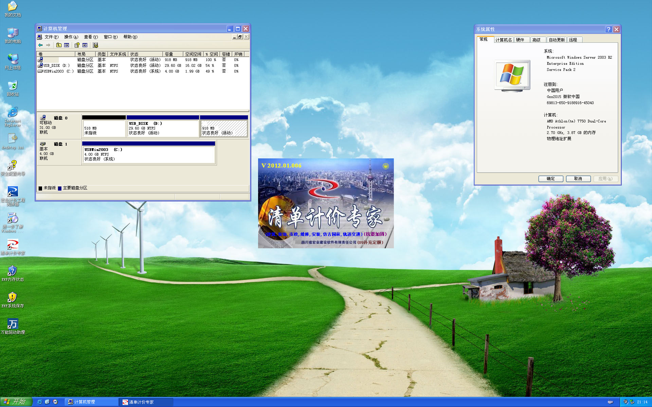
Task: Click the Forward arrow in Computer Management toolbar
Action: tap(48, 45)
